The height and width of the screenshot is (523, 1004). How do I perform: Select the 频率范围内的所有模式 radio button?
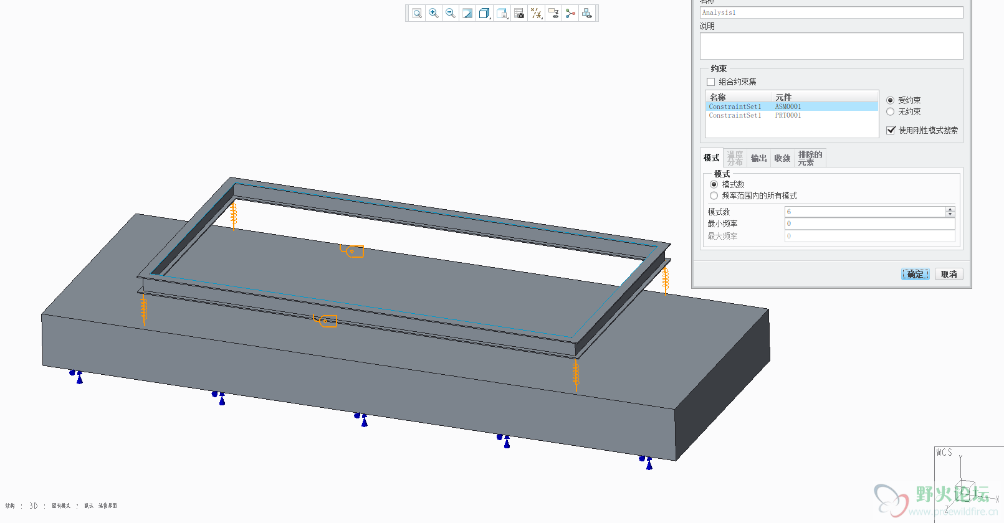point(714,196)
